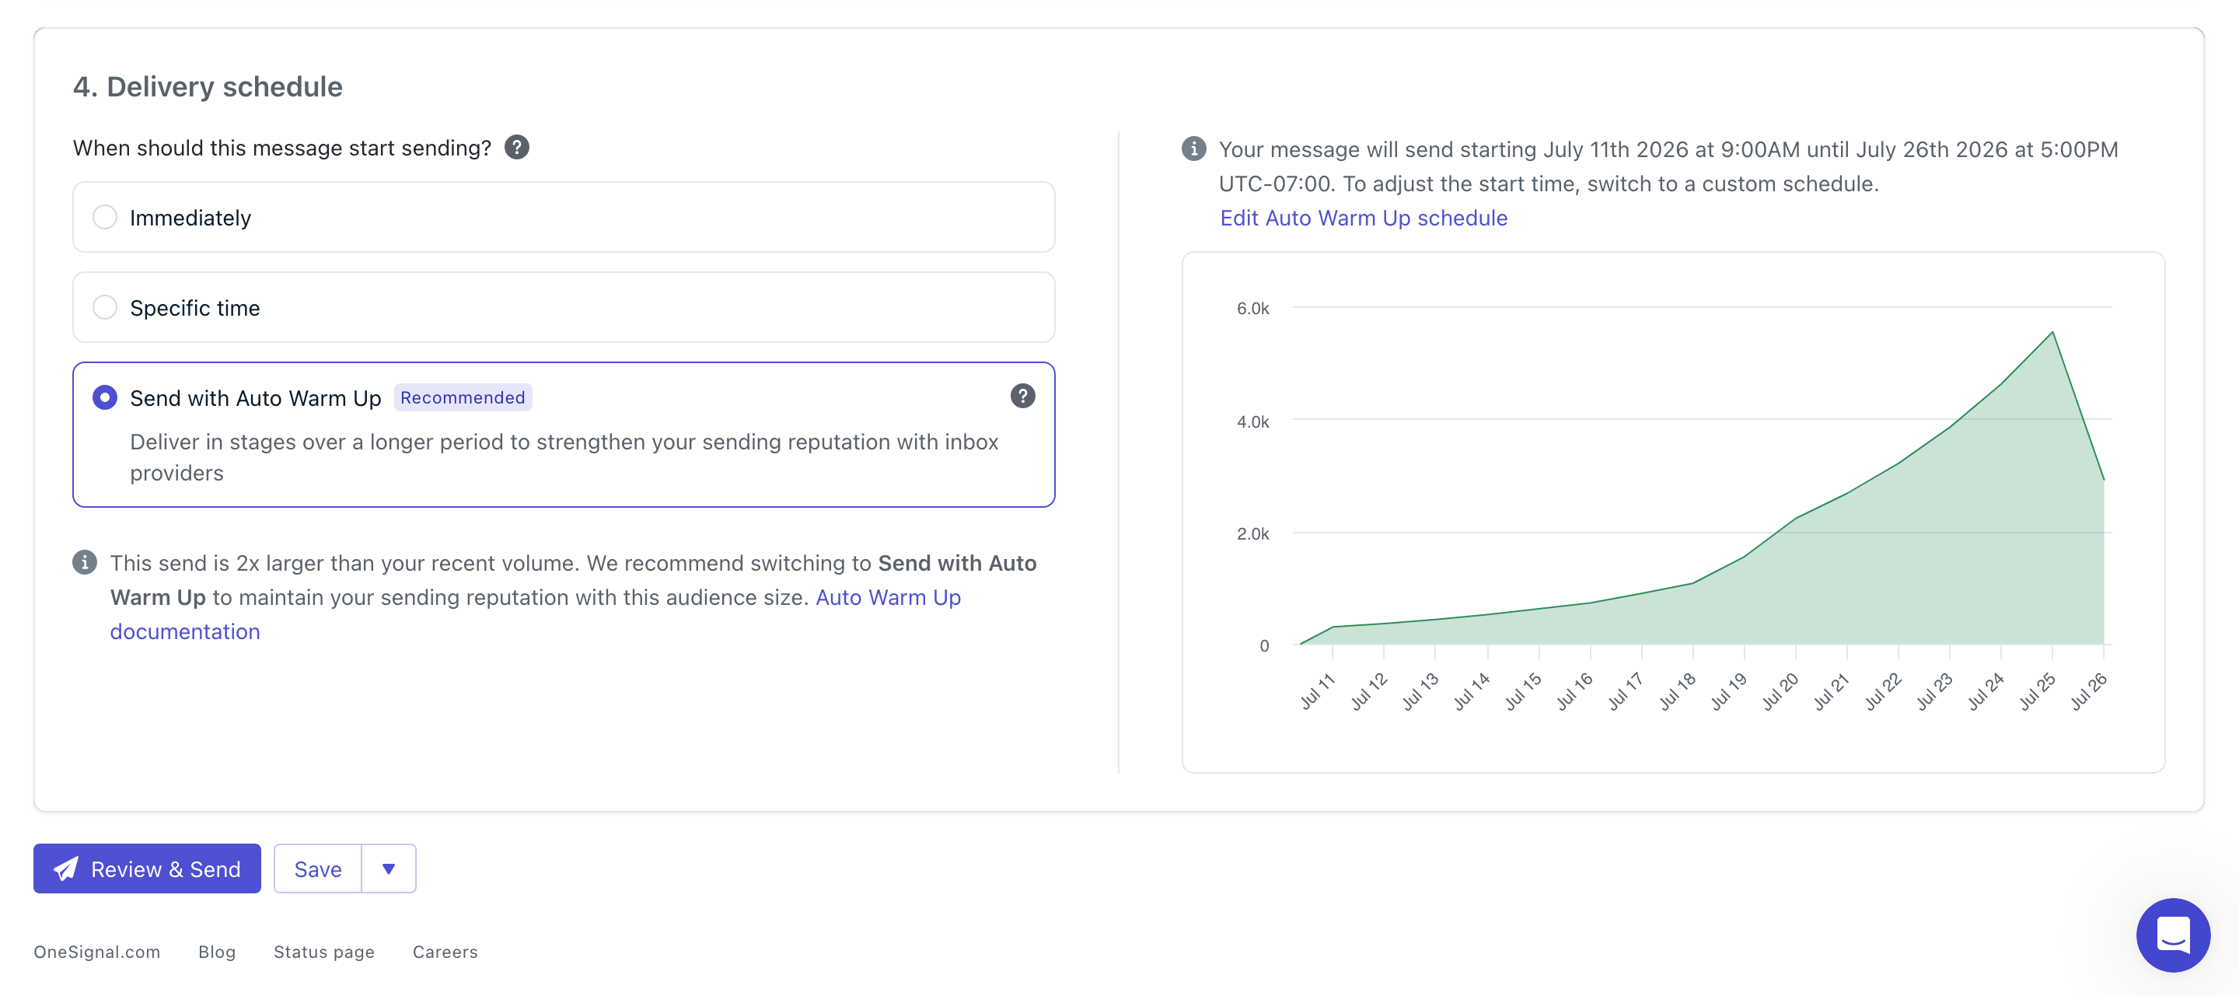Screen dimensions: 2239x996
Task: Click the Save button
Action: pyautogui.click(x=318, y=868)
